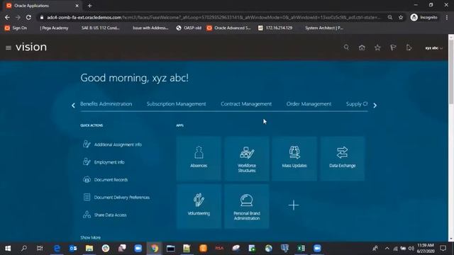
Task: Open Favorites star in Oracle header
Action: (x=377, y=47)
